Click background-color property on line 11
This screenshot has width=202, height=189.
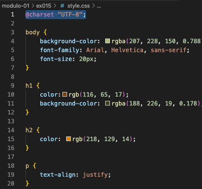click(68, 103)
